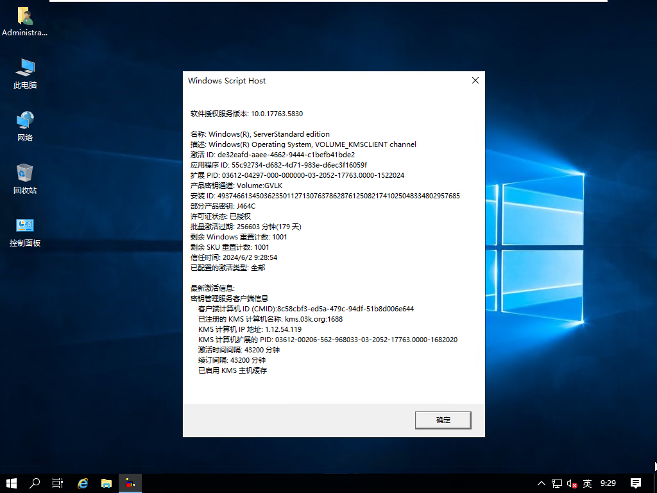Click the network status icon in the tray
This screenshot has width=657, height=493.
pos(556,483)
